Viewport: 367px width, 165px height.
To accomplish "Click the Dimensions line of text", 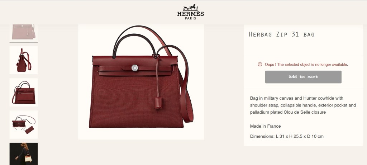I will [287, 136].
